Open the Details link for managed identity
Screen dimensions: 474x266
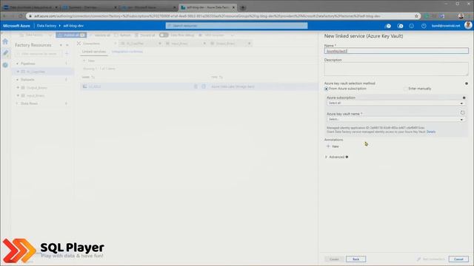[x=431, y=132]
